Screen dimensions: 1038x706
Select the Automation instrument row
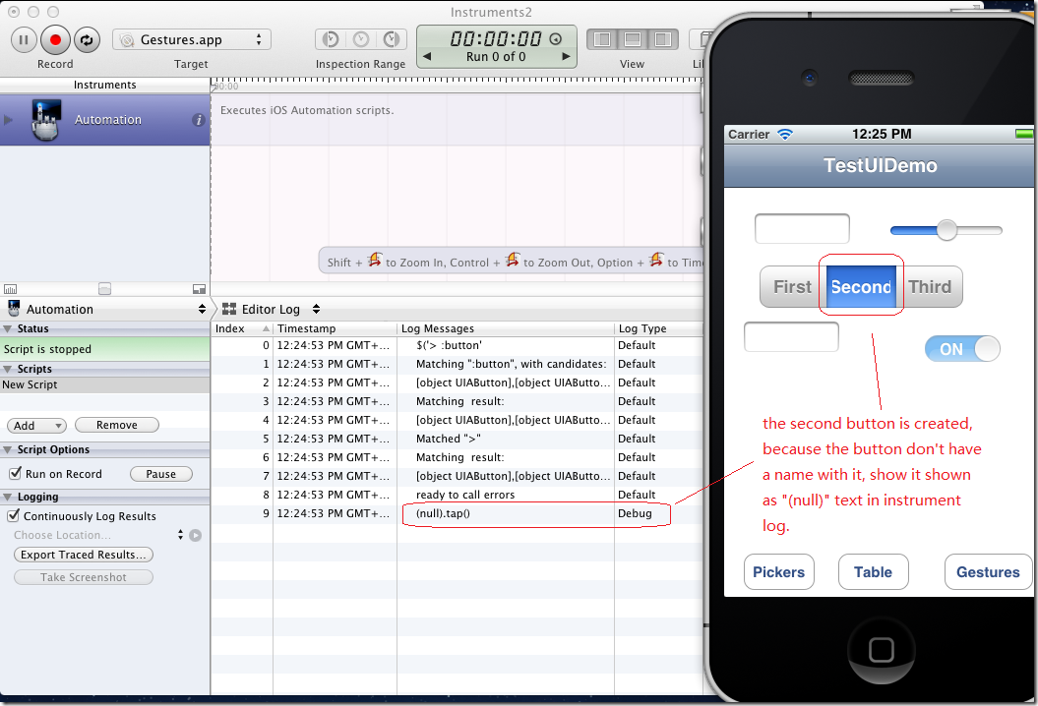(x=105, y=120)
